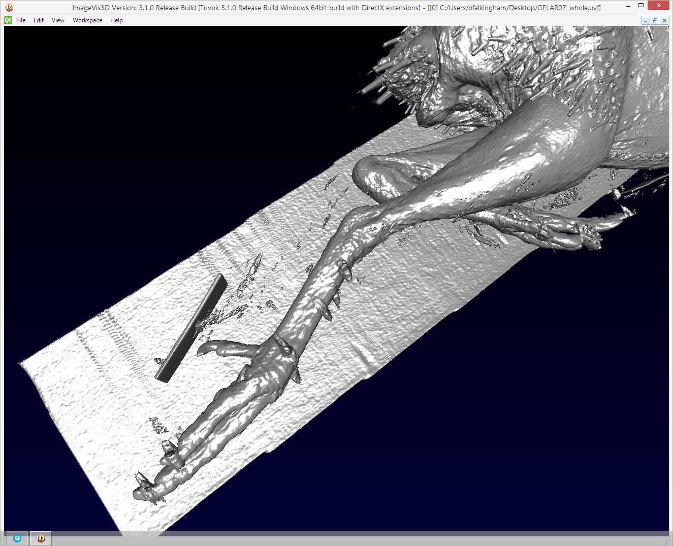Maximize the ImageVis3D main window
This screenshot has height=546, width=673.
click(x=641, y=6)
